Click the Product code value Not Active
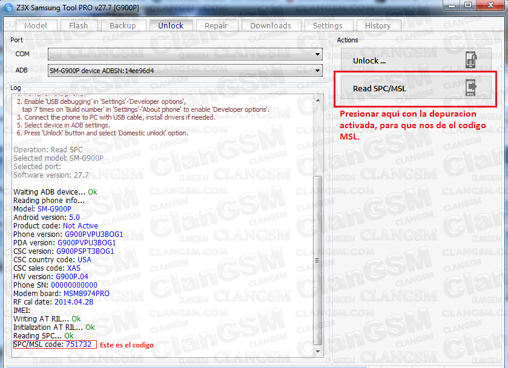Image resolution: width=508 pixels, height=368 pixels. [x=81, y=226]
